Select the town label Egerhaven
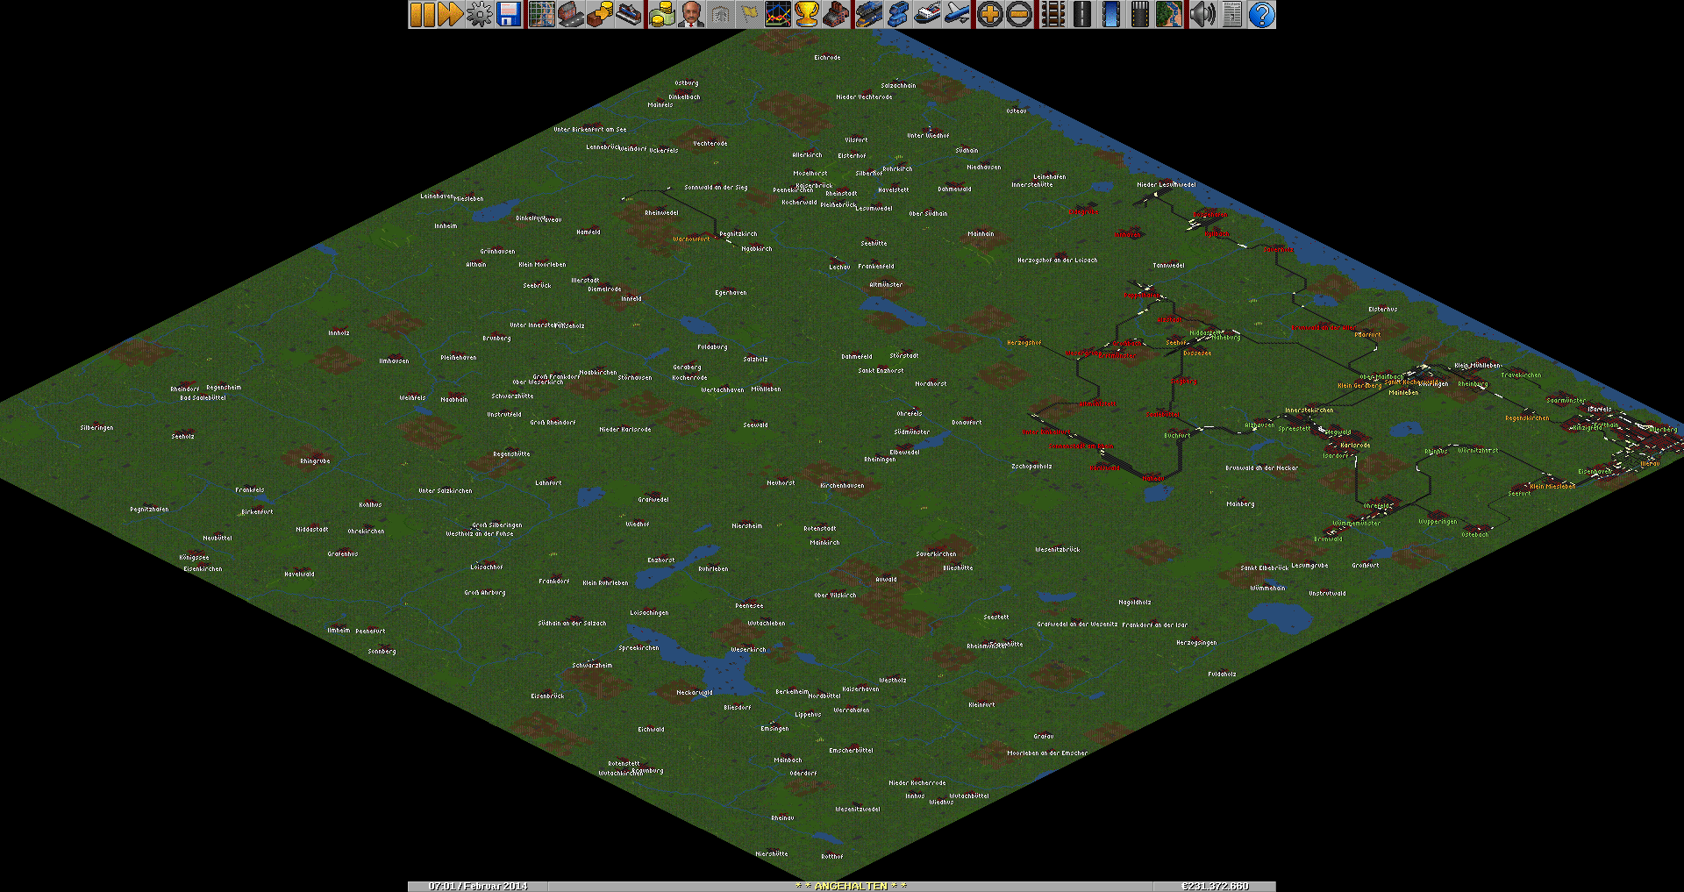 (731, 293)
